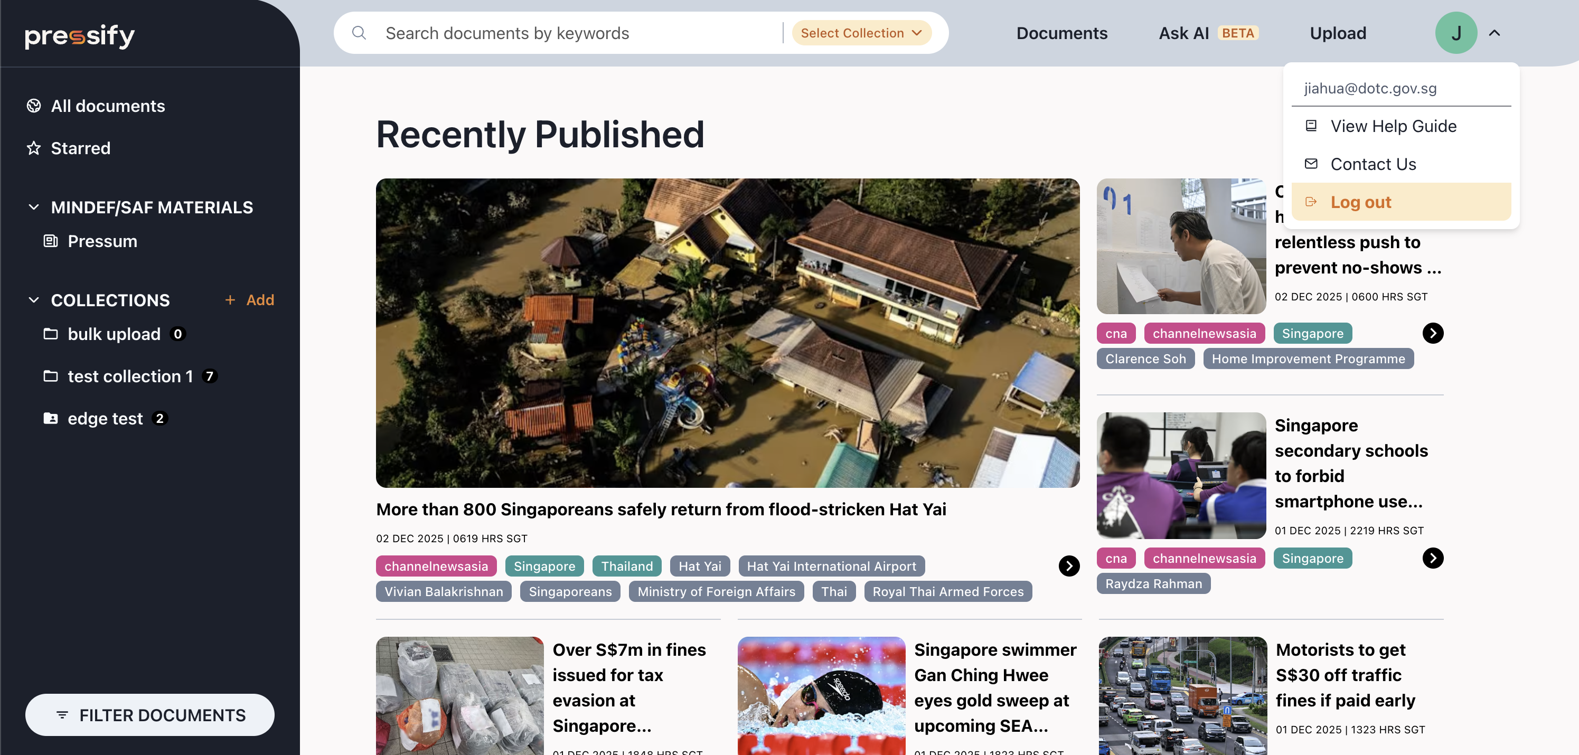Close the profile menu using the chevron
This screenshot has height=755, width=1579.
click(x=1495, y=33)
